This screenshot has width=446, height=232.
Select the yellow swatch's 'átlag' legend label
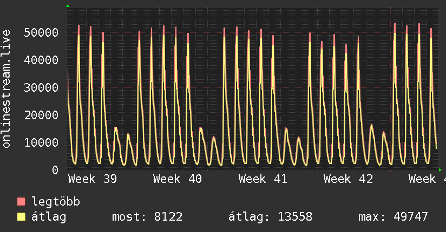pos(49,217)
